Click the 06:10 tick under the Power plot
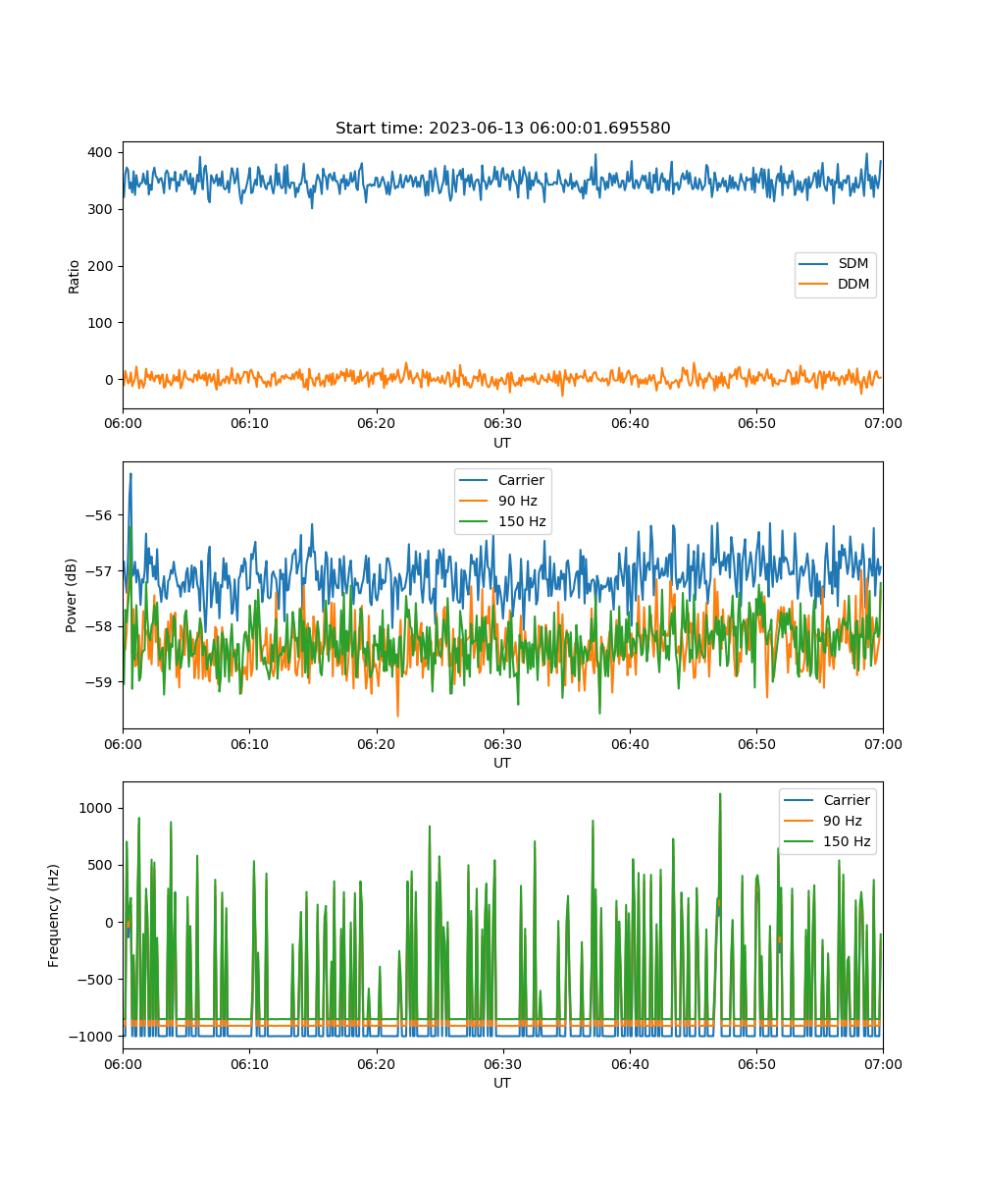 (249, 743)
